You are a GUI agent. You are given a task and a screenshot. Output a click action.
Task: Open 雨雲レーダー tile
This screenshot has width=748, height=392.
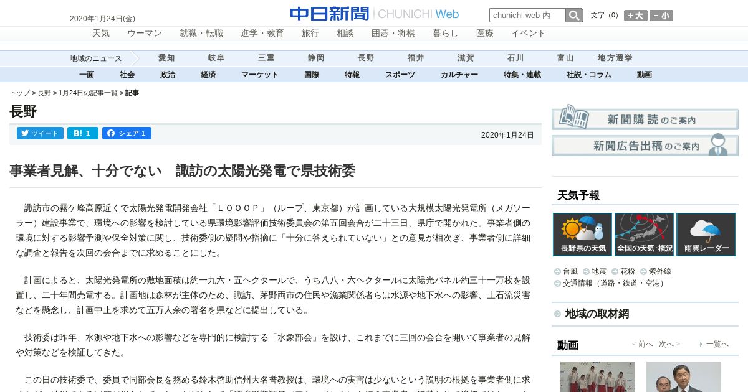click(x=706, y=235)
